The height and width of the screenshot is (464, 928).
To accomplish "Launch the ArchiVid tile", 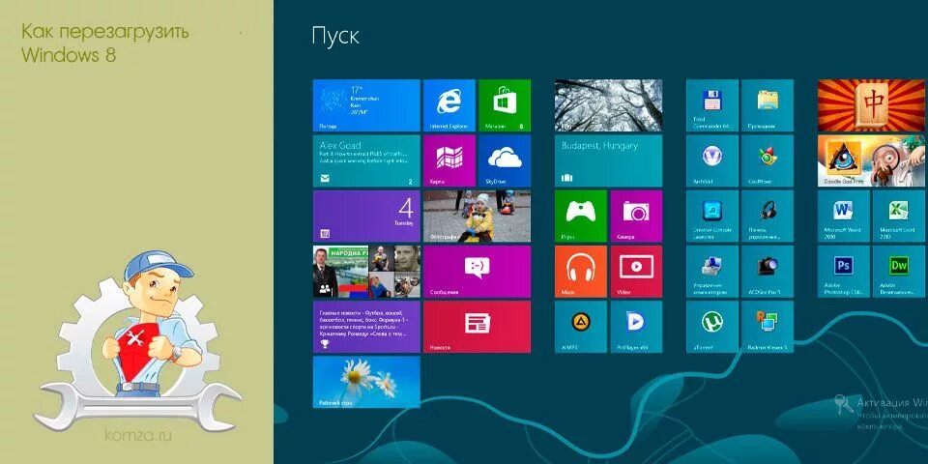I will (x=712, y=161).
